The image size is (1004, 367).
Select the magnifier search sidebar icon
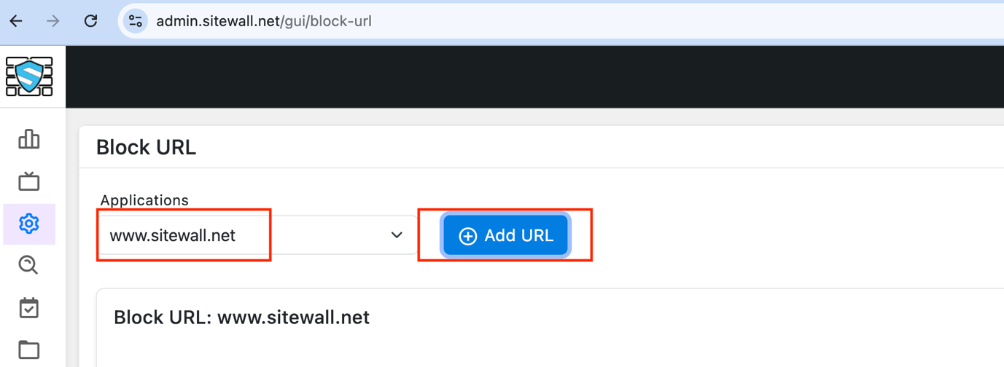pyautogui.click(x=28, y=265)
